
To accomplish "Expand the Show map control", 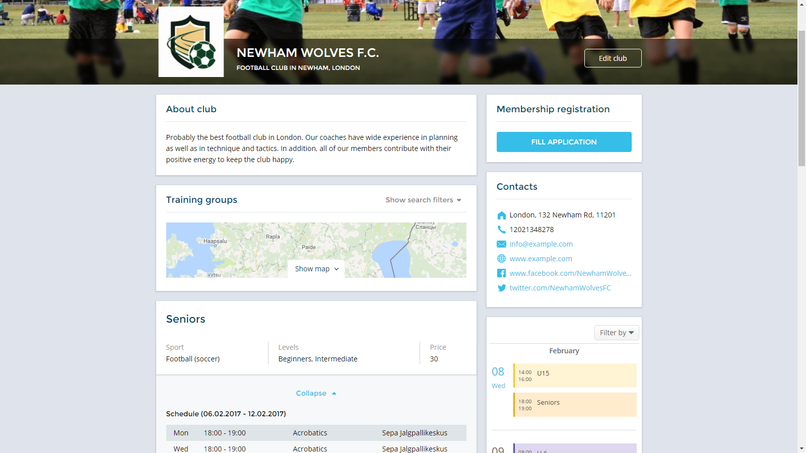I will click(316, 269).
